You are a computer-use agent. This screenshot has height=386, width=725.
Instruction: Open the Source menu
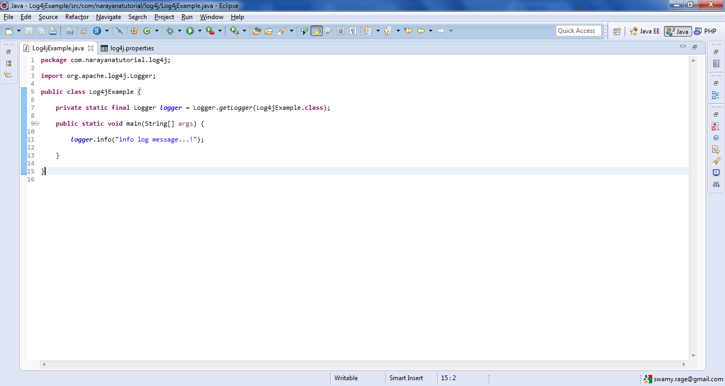48,17
